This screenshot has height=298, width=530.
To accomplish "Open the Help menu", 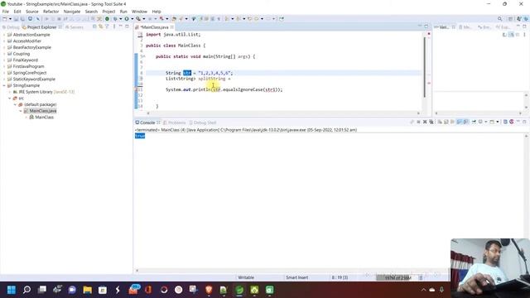I will tap(157, 12).
